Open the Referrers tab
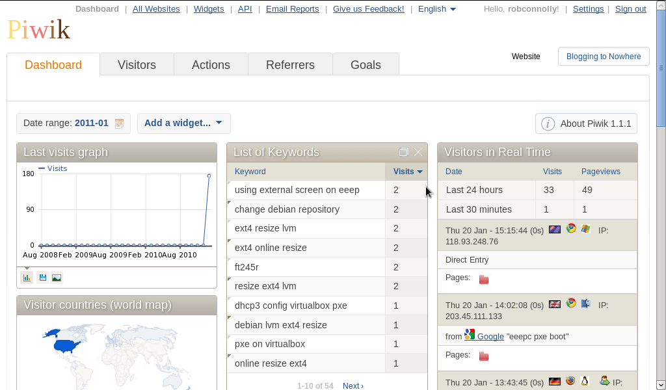Viewport: 666px width, 390px height. pyautogui.click(x=290, y=65)
